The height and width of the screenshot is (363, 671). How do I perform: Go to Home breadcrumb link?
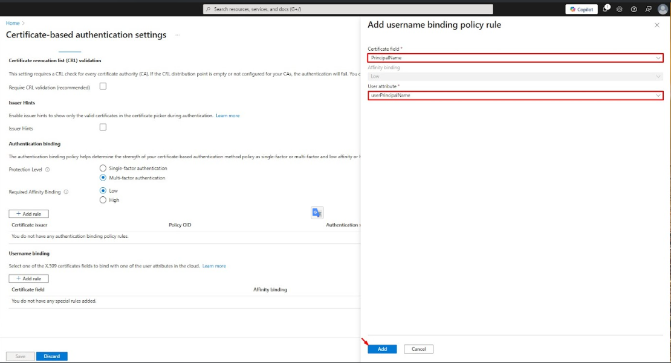pyautogui.click(x=12, y=23)
